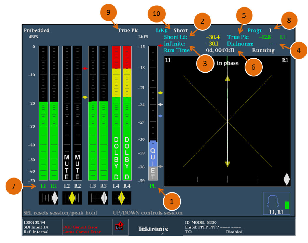Click the L4 R4 correlation meter

click(x=122, y=198)
